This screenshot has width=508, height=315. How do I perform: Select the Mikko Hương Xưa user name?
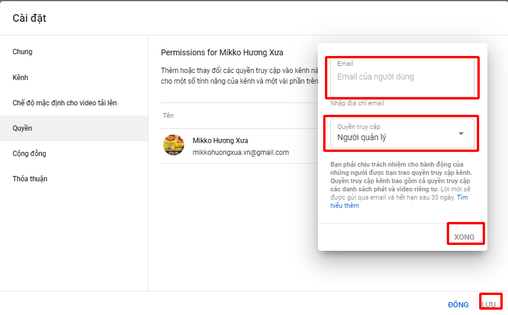pyautogui.click(x=220, y=141)
